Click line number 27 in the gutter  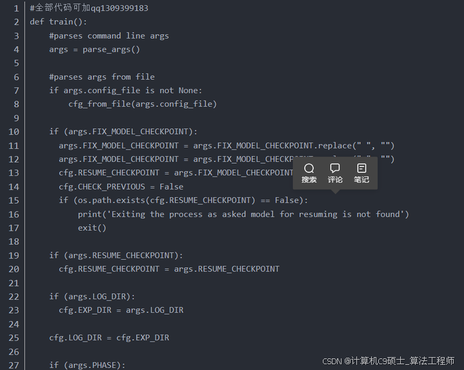coord(14,365)
